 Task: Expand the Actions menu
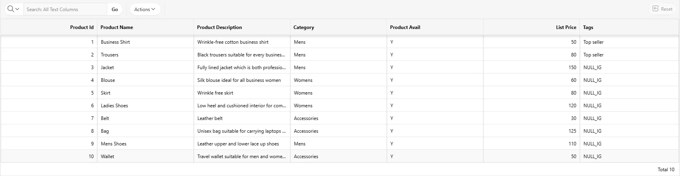[x=145, y=9]
